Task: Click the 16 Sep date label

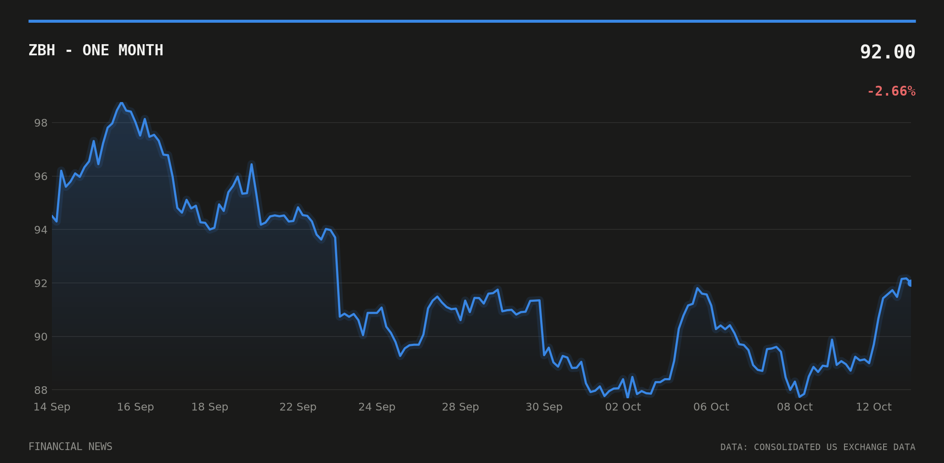Action: [x=135, y=407]
